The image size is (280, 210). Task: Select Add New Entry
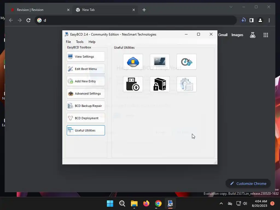click(86, 81)
